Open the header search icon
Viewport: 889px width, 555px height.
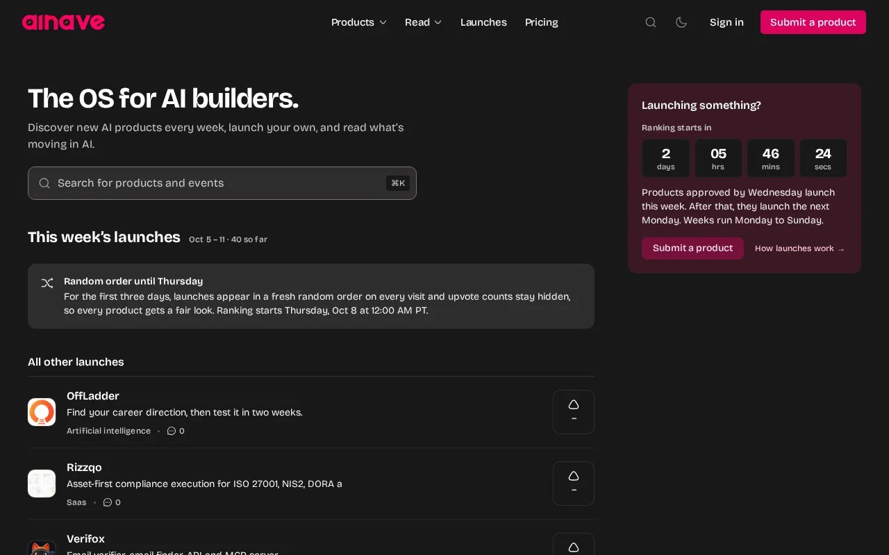tap(651, 22)
